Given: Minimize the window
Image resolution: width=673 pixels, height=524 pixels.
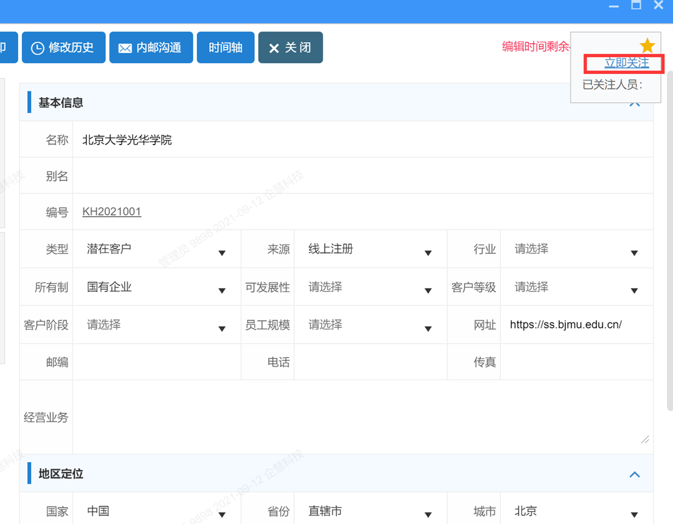Looking at the screenshot, I should [614, 6].
